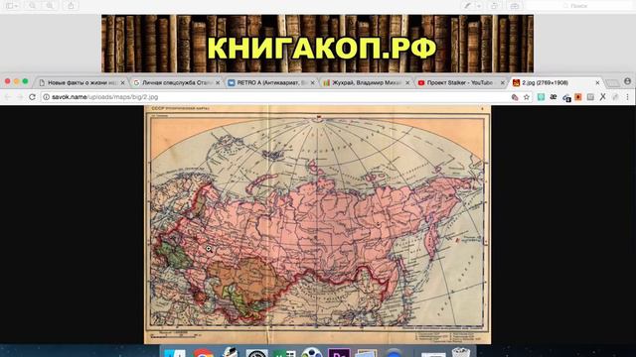Click the icon left of the bookmark star
This screenshot has height=357, width=636.
(515, 97)
